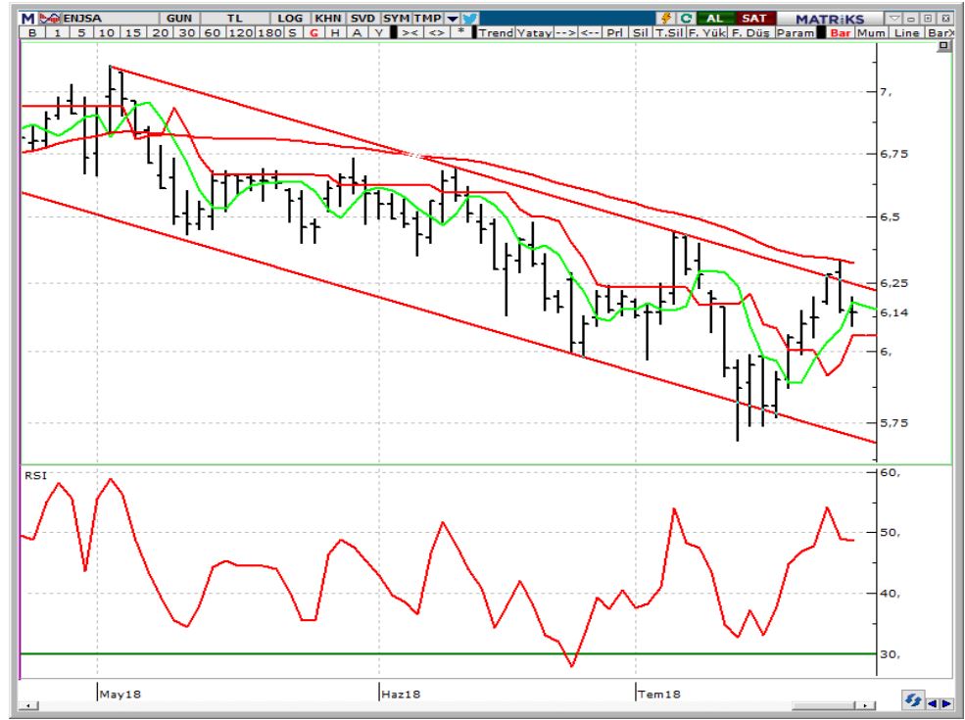Click the Prl parallel tool
The width and height of the screenshot is (965, 720).
click(x=615, y=32)
